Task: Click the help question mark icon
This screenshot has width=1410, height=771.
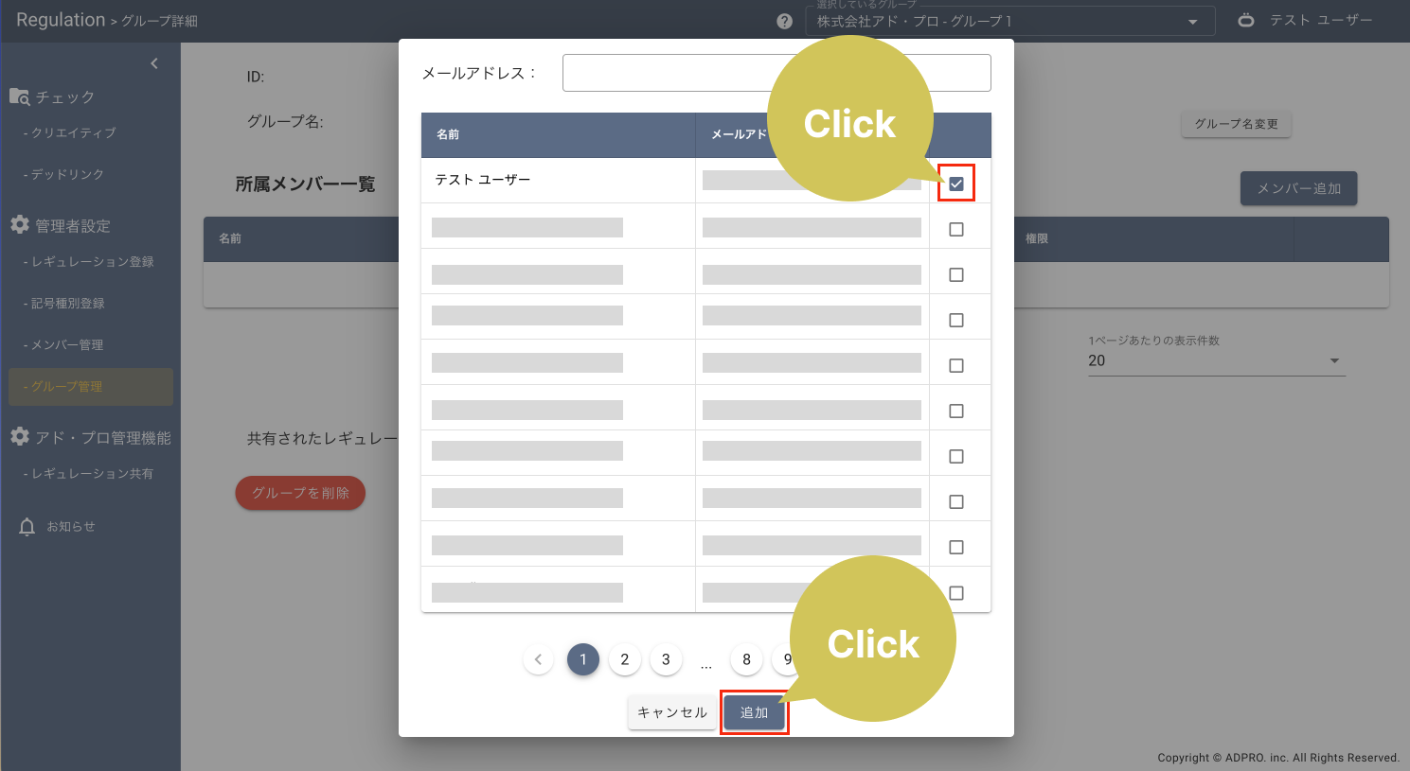Action: click(784, 21)
